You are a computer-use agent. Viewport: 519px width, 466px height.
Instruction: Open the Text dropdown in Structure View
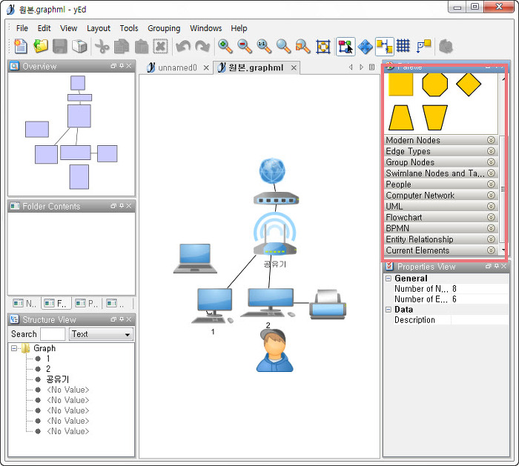(101, 334)
